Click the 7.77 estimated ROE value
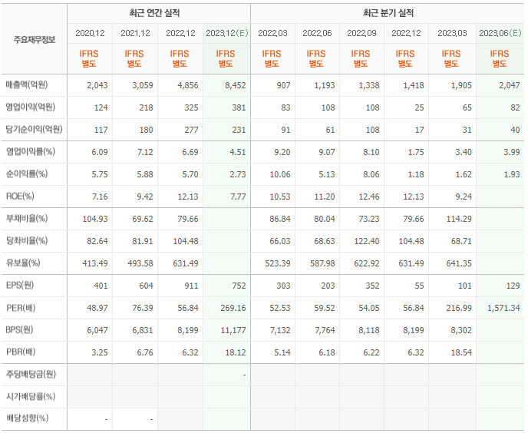528x433 pixels. click(x=238, y=197)
